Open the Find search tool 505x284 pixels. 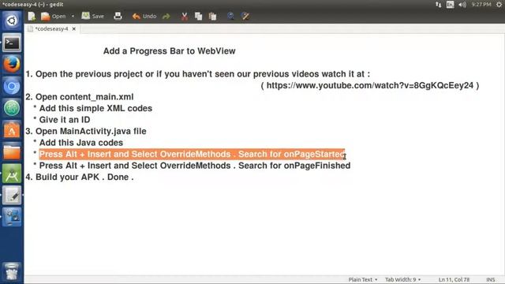(x=230, y=16)
